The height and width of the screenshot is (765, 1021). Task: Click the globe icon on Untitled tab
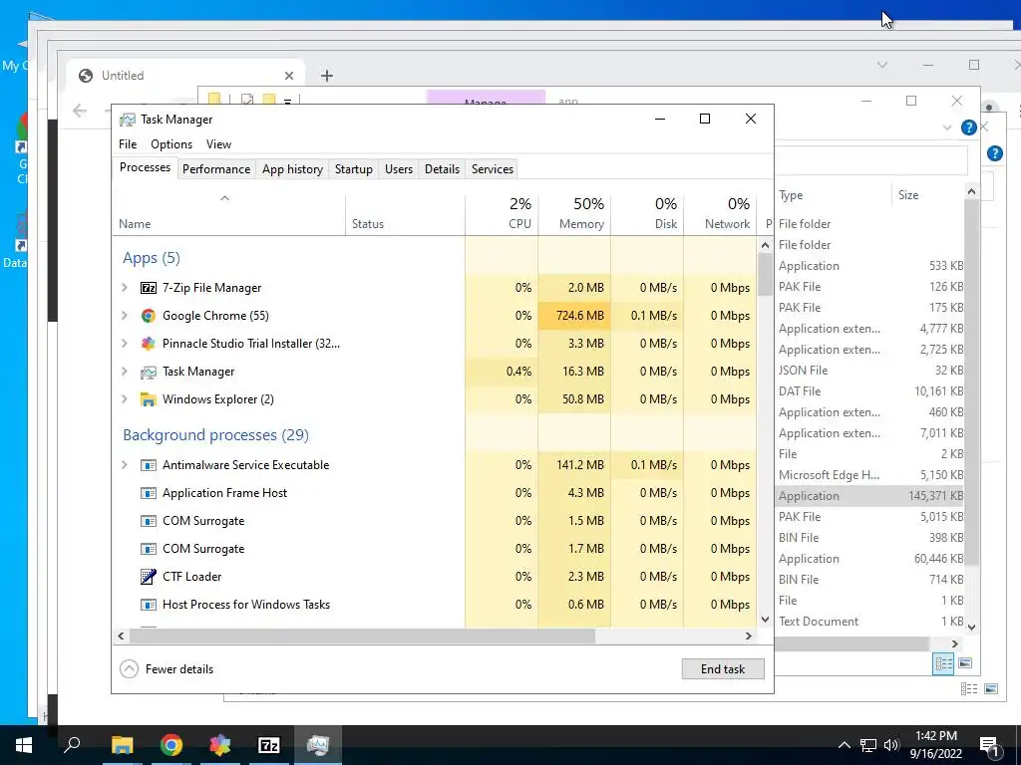(x=86, y=76)
